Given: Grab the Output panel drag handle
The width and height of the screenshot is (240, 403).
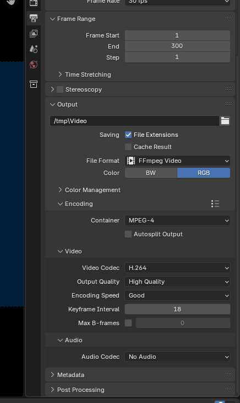Looking at the screenshot, I should coord(228,104).
